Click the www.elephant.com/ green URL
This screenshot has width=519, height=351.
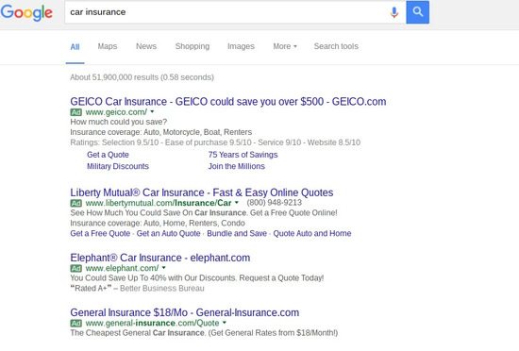click(122, 268)
